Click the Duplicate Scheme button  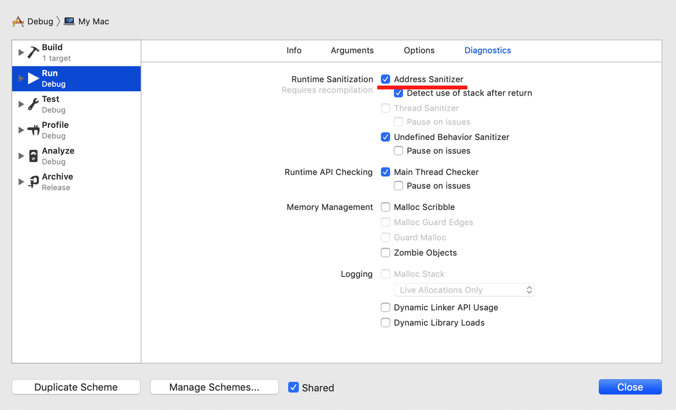click(x=76, y=387)
